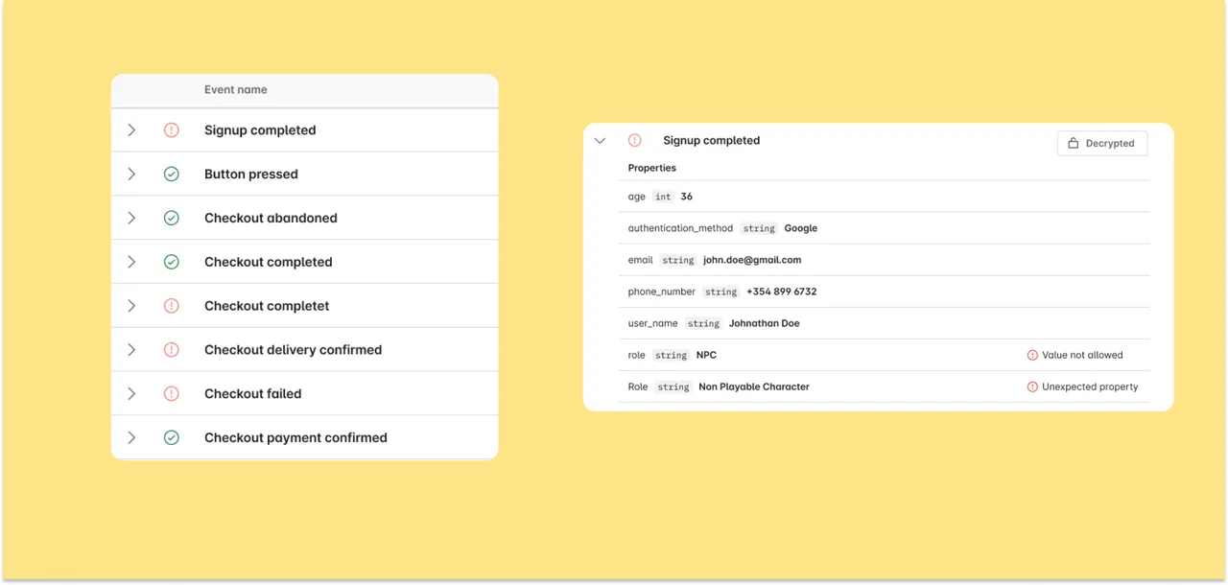Click warning icon beside Checkout failed
This screenshot has width=1228, height=585.
click(171, 394)
